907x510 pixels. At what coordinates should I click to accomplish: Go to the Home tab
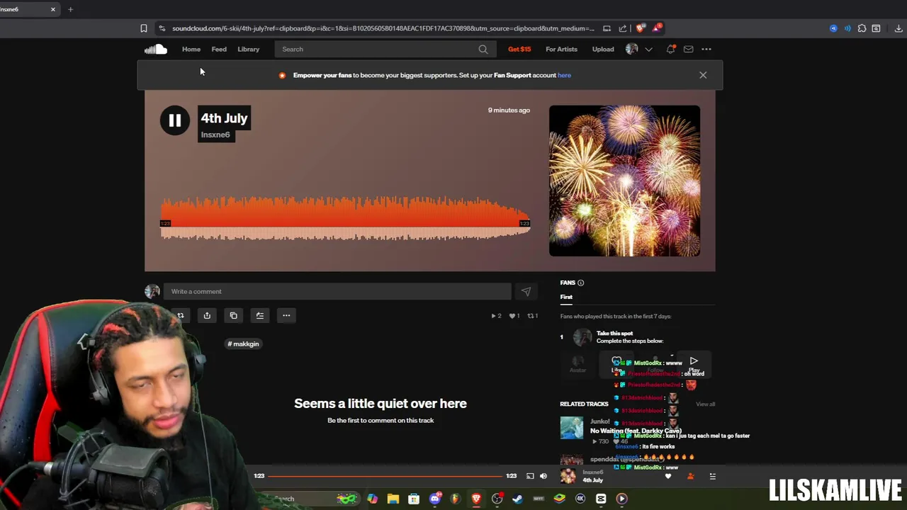191,49
